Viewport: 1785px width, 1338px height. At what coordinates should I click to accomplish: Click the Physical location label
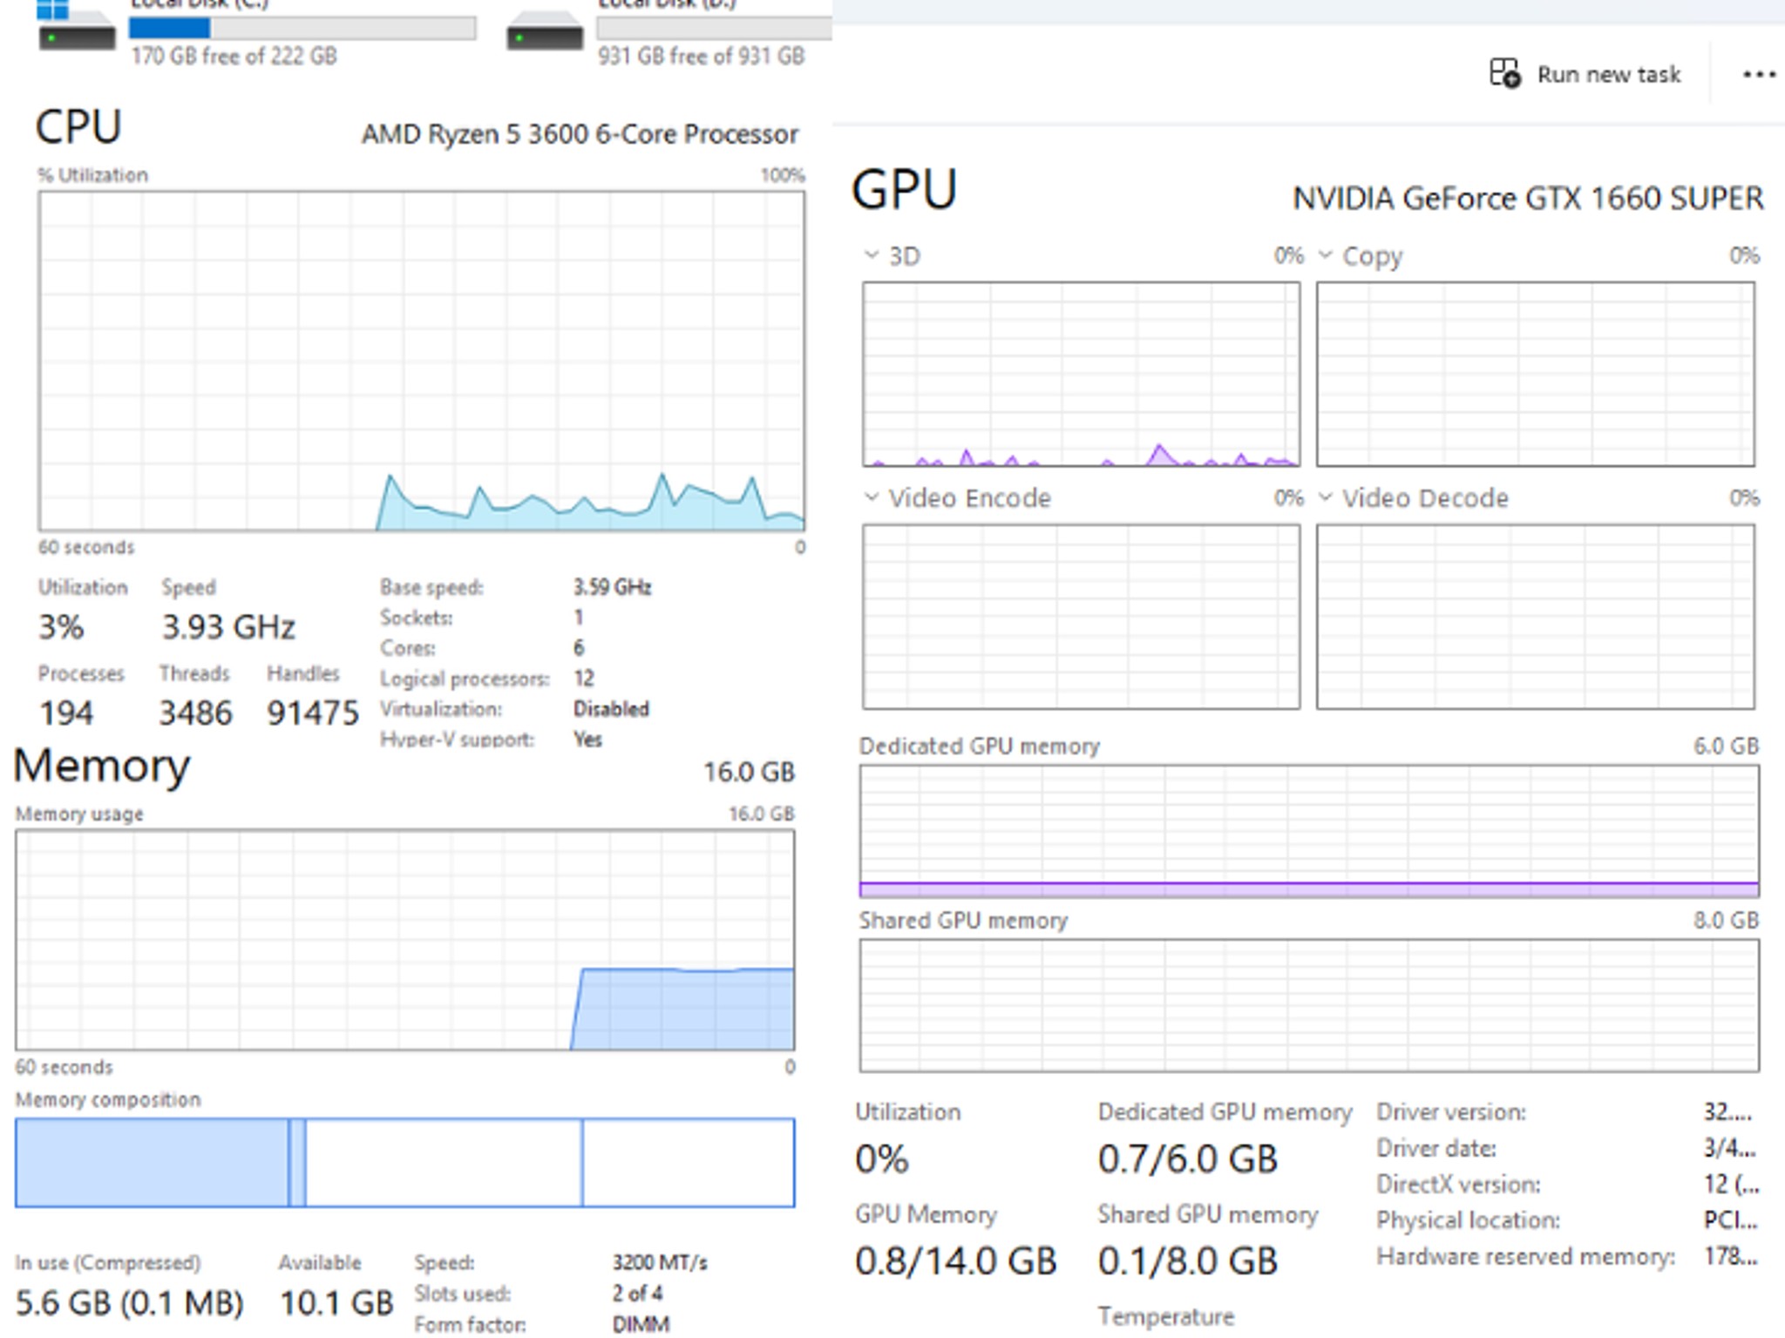[1468, 1221]
